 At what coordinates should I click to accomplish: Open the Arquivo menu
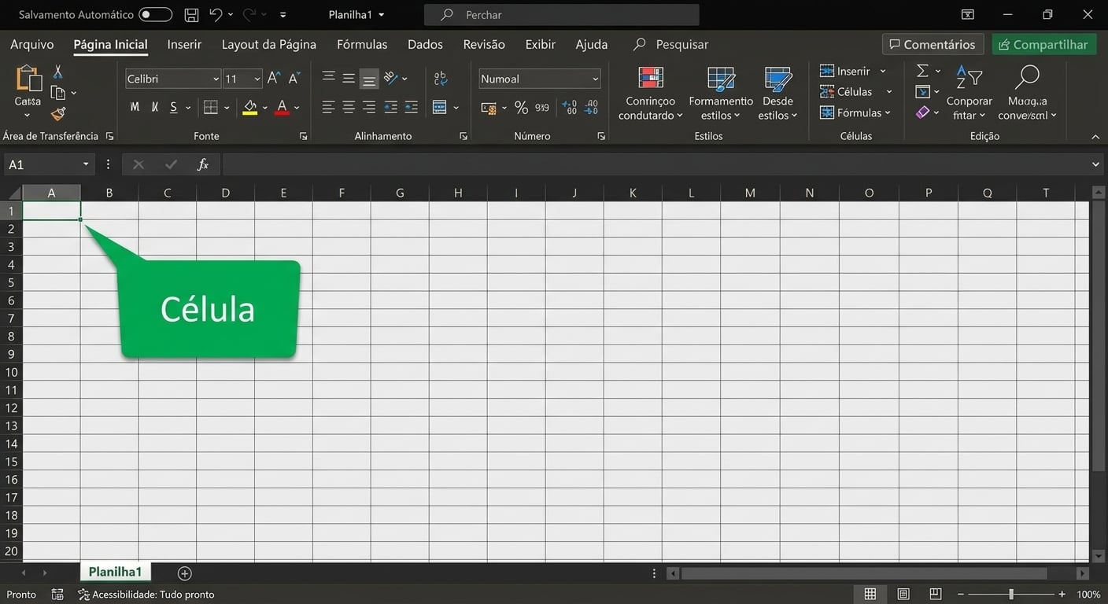pyautogui.click(x=32, y=45)
